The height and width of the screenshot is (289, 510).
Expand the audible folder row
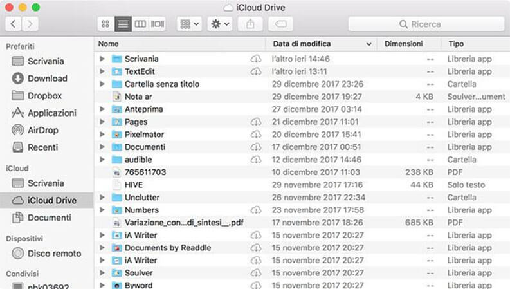pyautogui.click(x=102, y=160)
